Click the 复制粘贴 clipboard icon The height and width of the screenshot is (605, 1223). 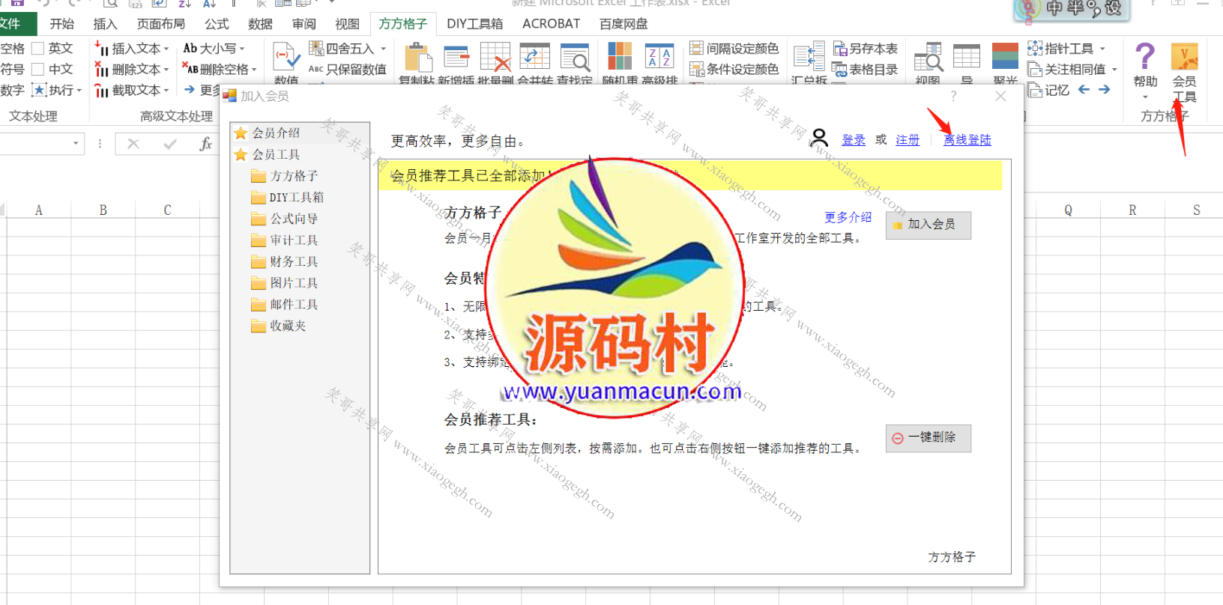click(417, 57)
